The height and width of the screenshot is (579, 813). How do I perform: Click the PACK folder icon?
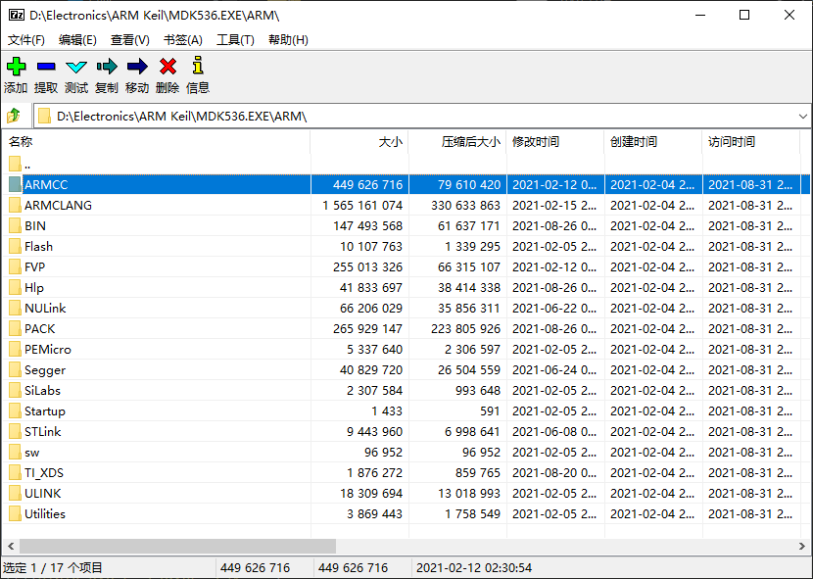pos(15,329)
